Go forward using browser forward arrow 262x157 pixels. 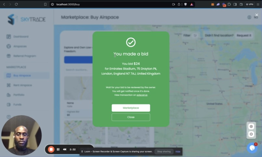tap(10, 4)
